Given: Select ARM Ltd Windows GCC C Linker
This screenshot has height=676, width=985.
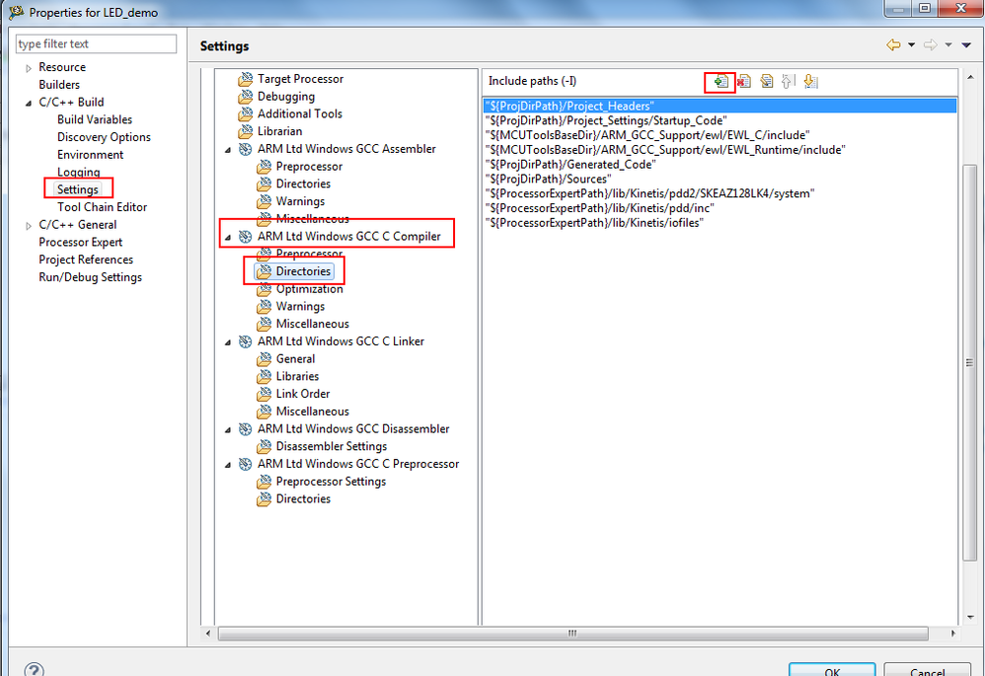Looking at the screenshot, I should [341, 341].
